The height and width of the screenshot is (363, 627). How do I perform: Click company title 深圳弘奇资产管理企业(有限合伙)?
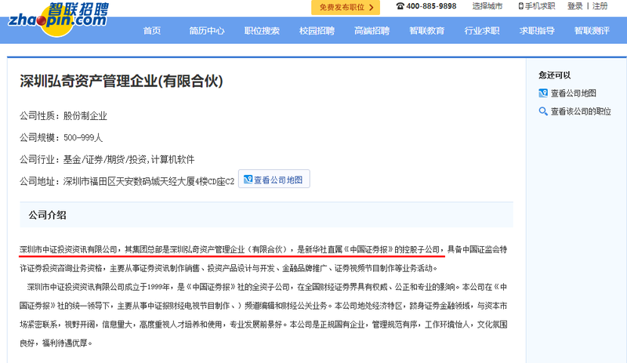click(121, 81)
